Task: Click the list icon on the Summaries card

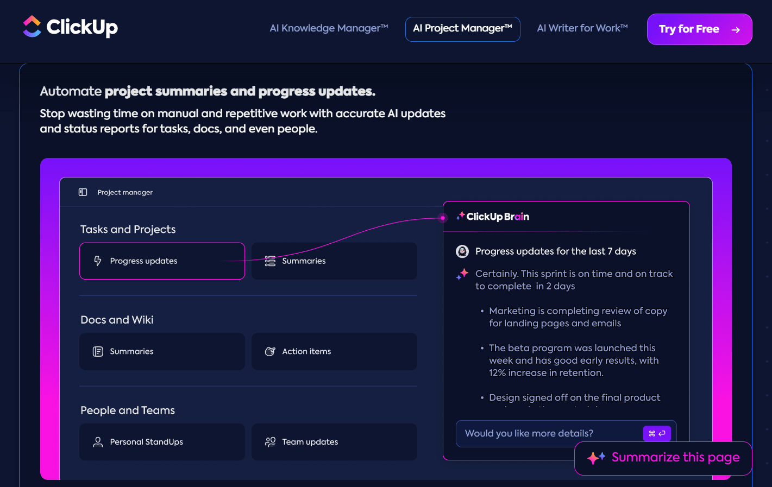Action: coord(270,261)
